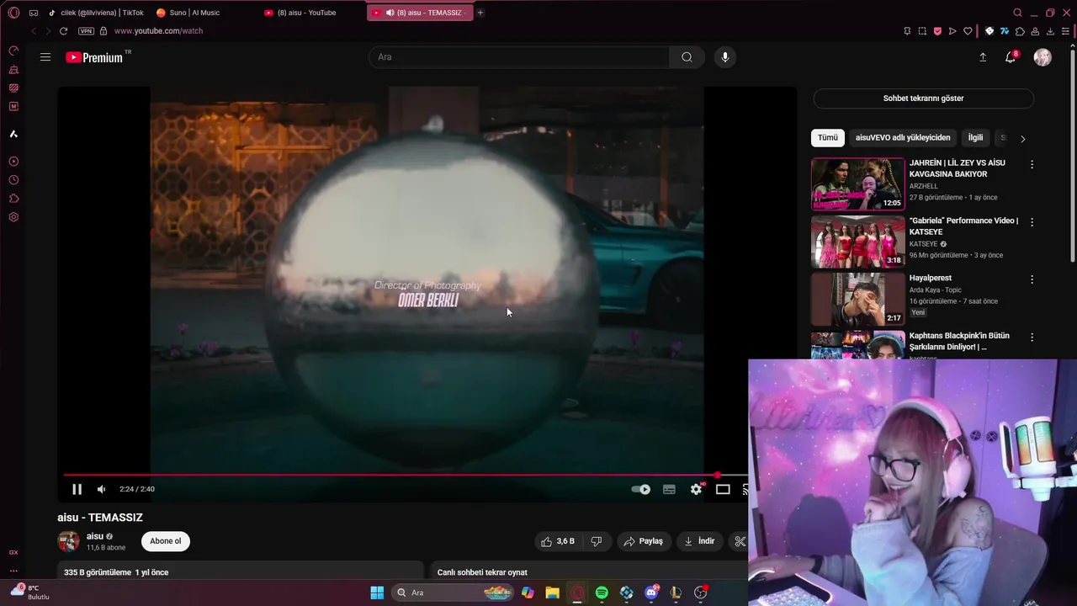Open the aisu channel name link

click(x=95, y=536)
